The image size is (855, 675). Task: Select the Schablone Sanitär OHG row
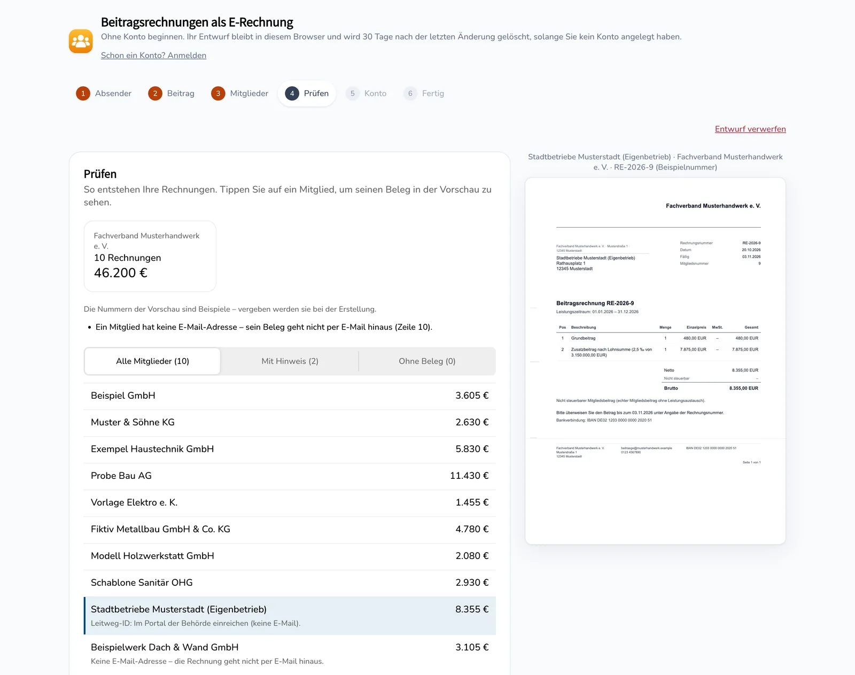[x=290, y=583]
